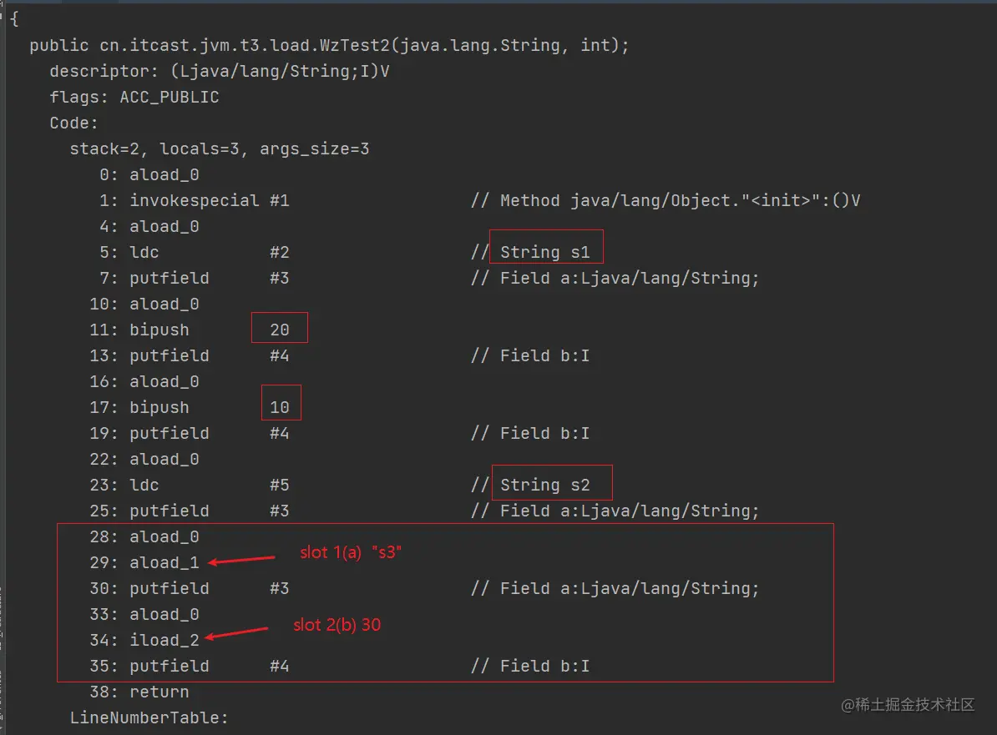Click the ACC_PUBLIC flags text
This screenshot has height=735, width=997.
pos(170,97)
